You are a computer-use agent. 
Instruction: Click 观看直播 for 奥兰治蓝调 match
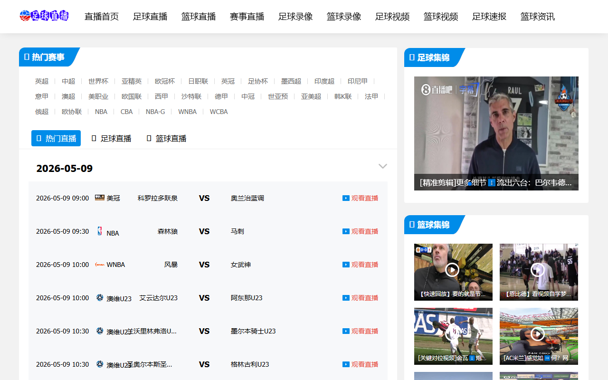pos(365,198)
